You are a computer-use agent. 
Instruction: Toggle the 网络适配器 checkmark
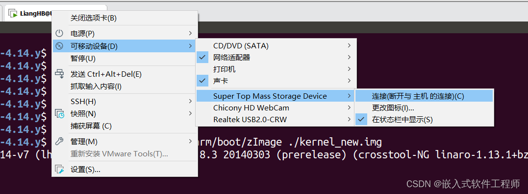(202, 57)
